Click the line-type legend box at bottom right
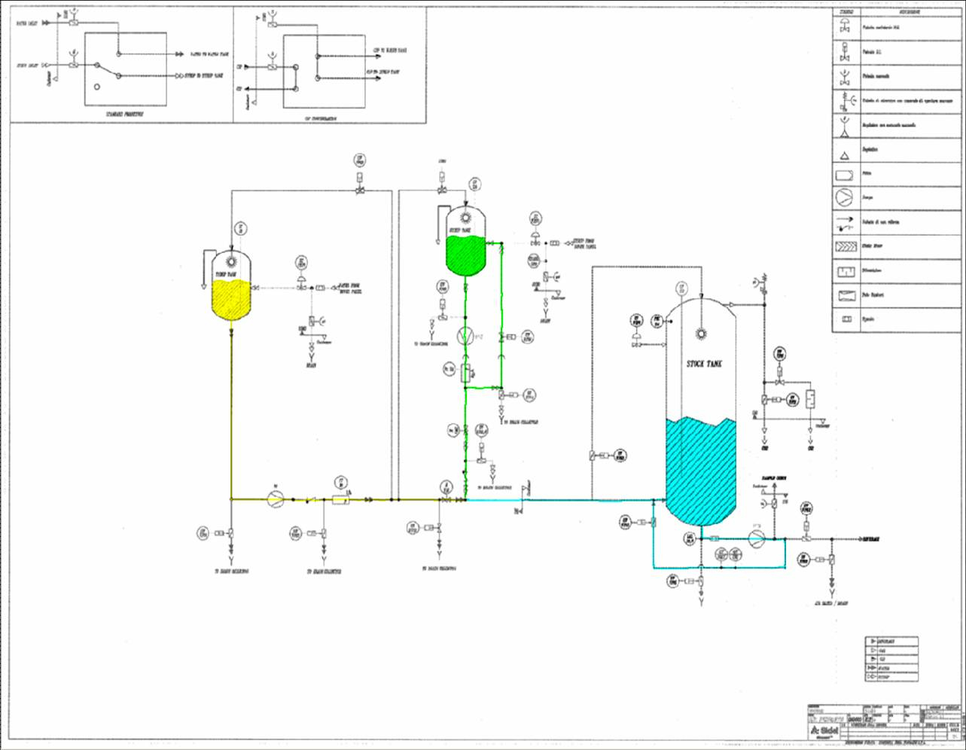966x750 pixels. coord(891,658)
